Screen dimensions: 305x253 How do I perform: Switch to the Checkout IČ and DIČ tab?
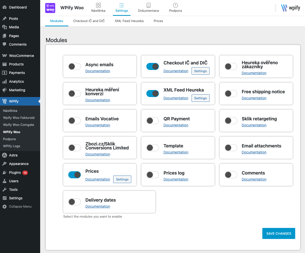tap(89, 21)
